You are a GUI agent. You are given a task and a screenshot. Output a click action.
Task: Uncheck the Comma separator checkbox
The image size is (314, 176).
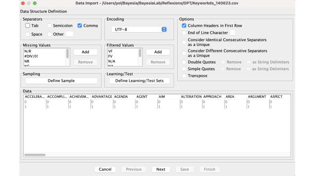coord(80,25)
